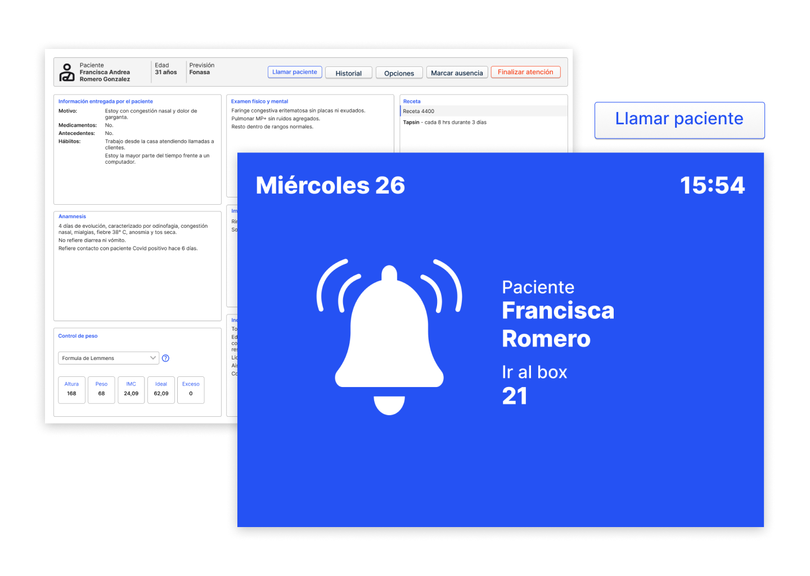Screen dimensions: 810x576
Task: Click the Examen físico y mental heading
Action: [x=259, y=102]
